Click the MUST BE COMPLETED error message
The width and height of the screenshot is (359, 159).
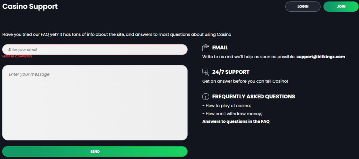click(x=17, y=56)
